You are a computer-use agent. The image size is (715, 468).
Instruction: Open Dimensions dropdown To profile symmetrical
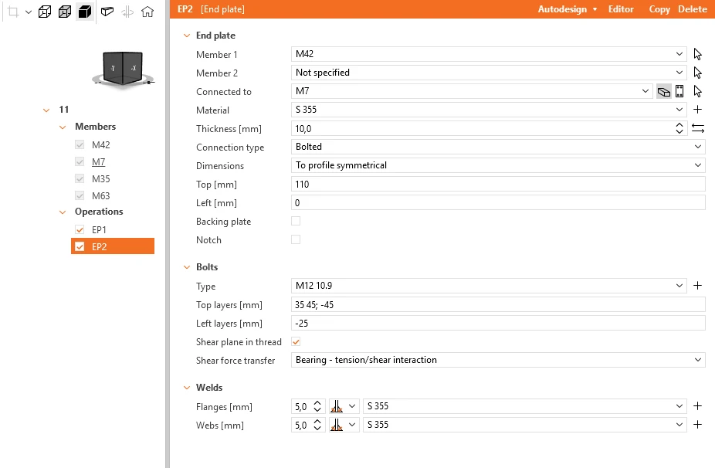click(498, 165)
